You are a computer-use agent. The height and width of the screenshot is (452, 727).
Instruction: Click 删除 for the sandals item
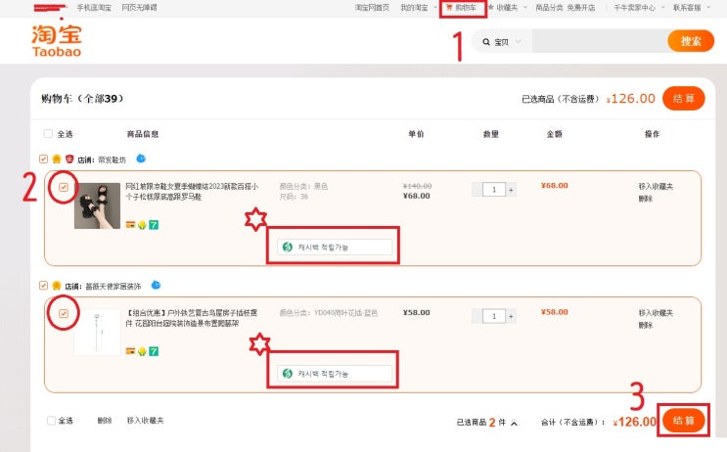pos(646,199)
